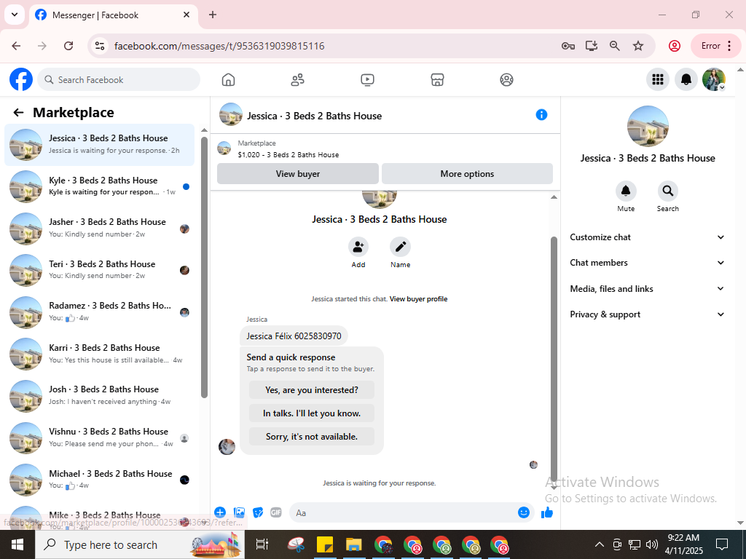Open File Explorer from taskbar

pos(353,544)
